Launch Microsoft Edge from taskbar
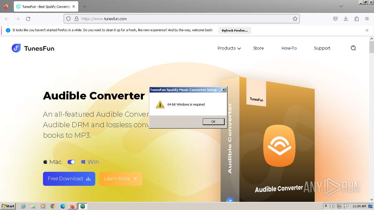 point(63,206)
